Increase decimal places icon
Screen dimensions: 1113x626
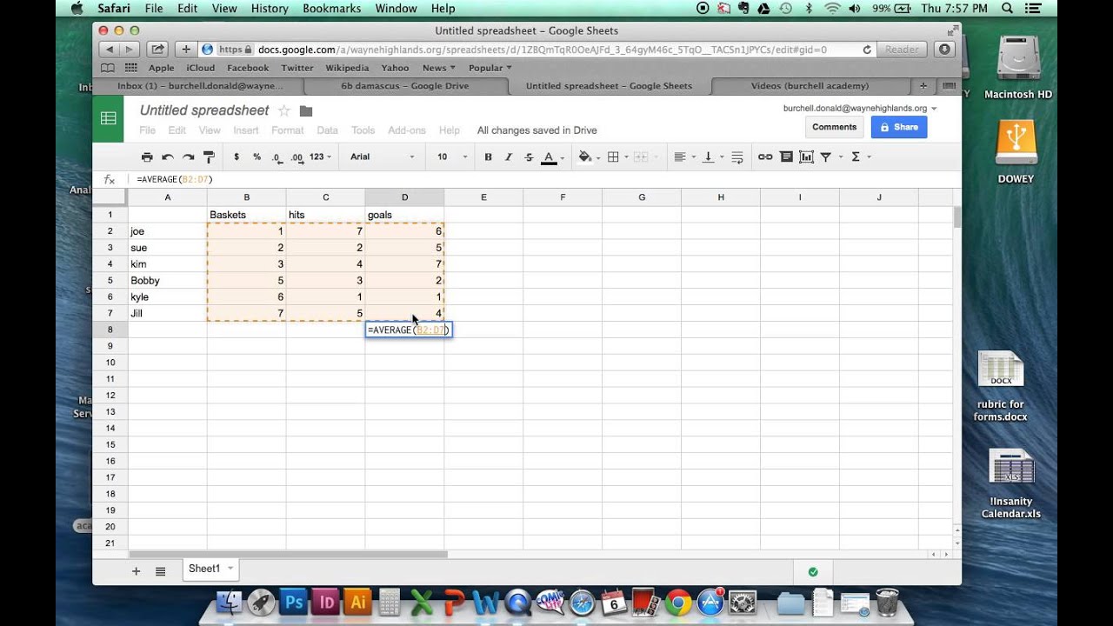297,157
